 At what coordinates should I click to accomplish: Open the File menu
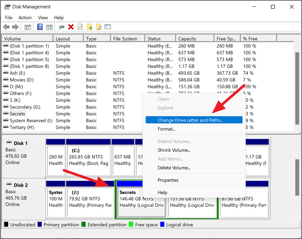9,18
